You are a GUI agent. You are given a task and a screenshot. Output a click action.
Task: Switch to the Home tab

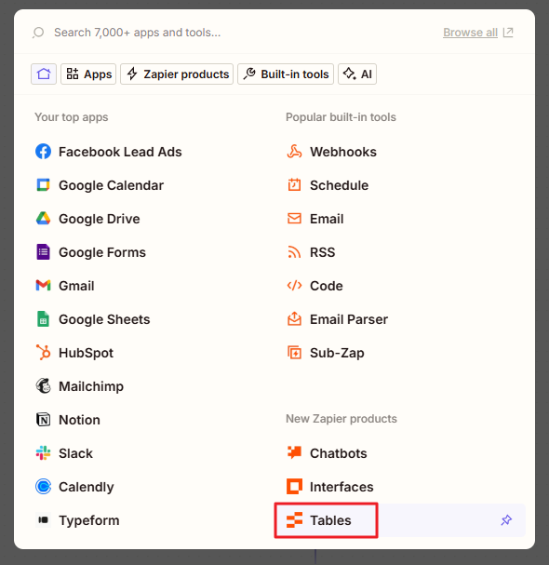[44, 74]
